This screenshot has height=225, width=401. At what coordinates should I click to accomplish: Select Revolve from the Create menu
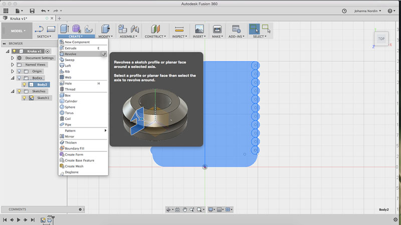pos(71,54)
